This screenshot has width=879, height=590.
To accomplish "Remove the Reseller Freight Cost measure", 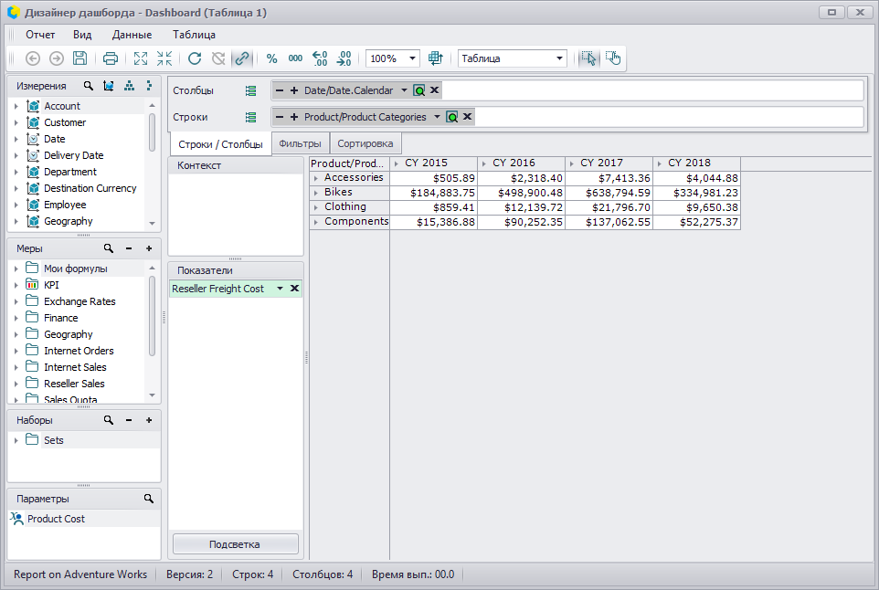I will click(294, 289).
